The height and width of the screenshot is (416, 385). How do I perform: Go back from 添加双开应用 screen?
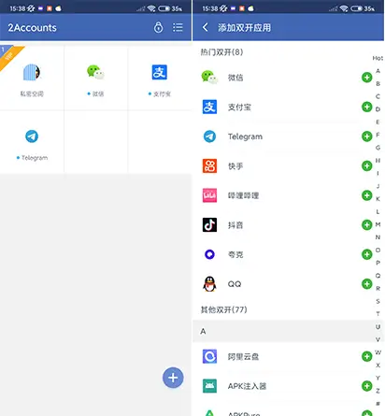pos(205,27)
